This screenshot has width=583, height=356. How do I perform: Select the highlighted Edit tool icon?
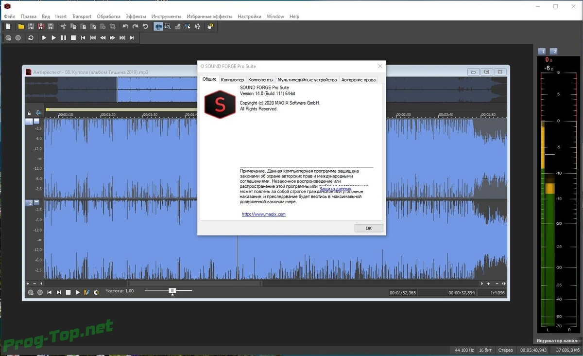tap(158, 26)
